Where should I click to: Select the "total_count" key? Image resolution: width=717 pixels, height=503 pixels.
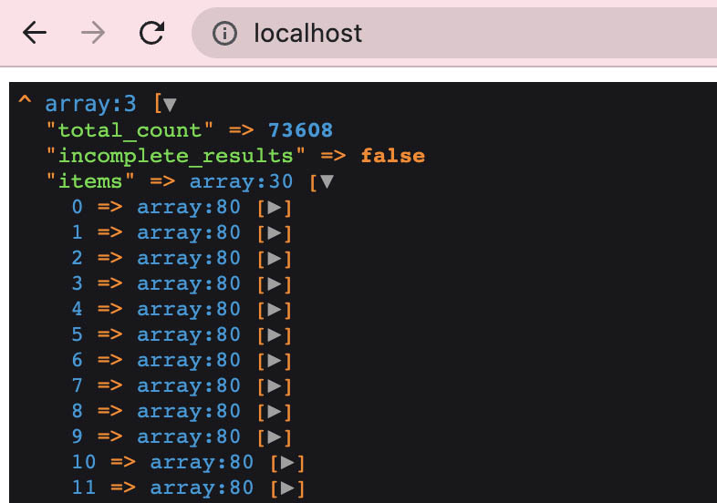coord(130,130)
